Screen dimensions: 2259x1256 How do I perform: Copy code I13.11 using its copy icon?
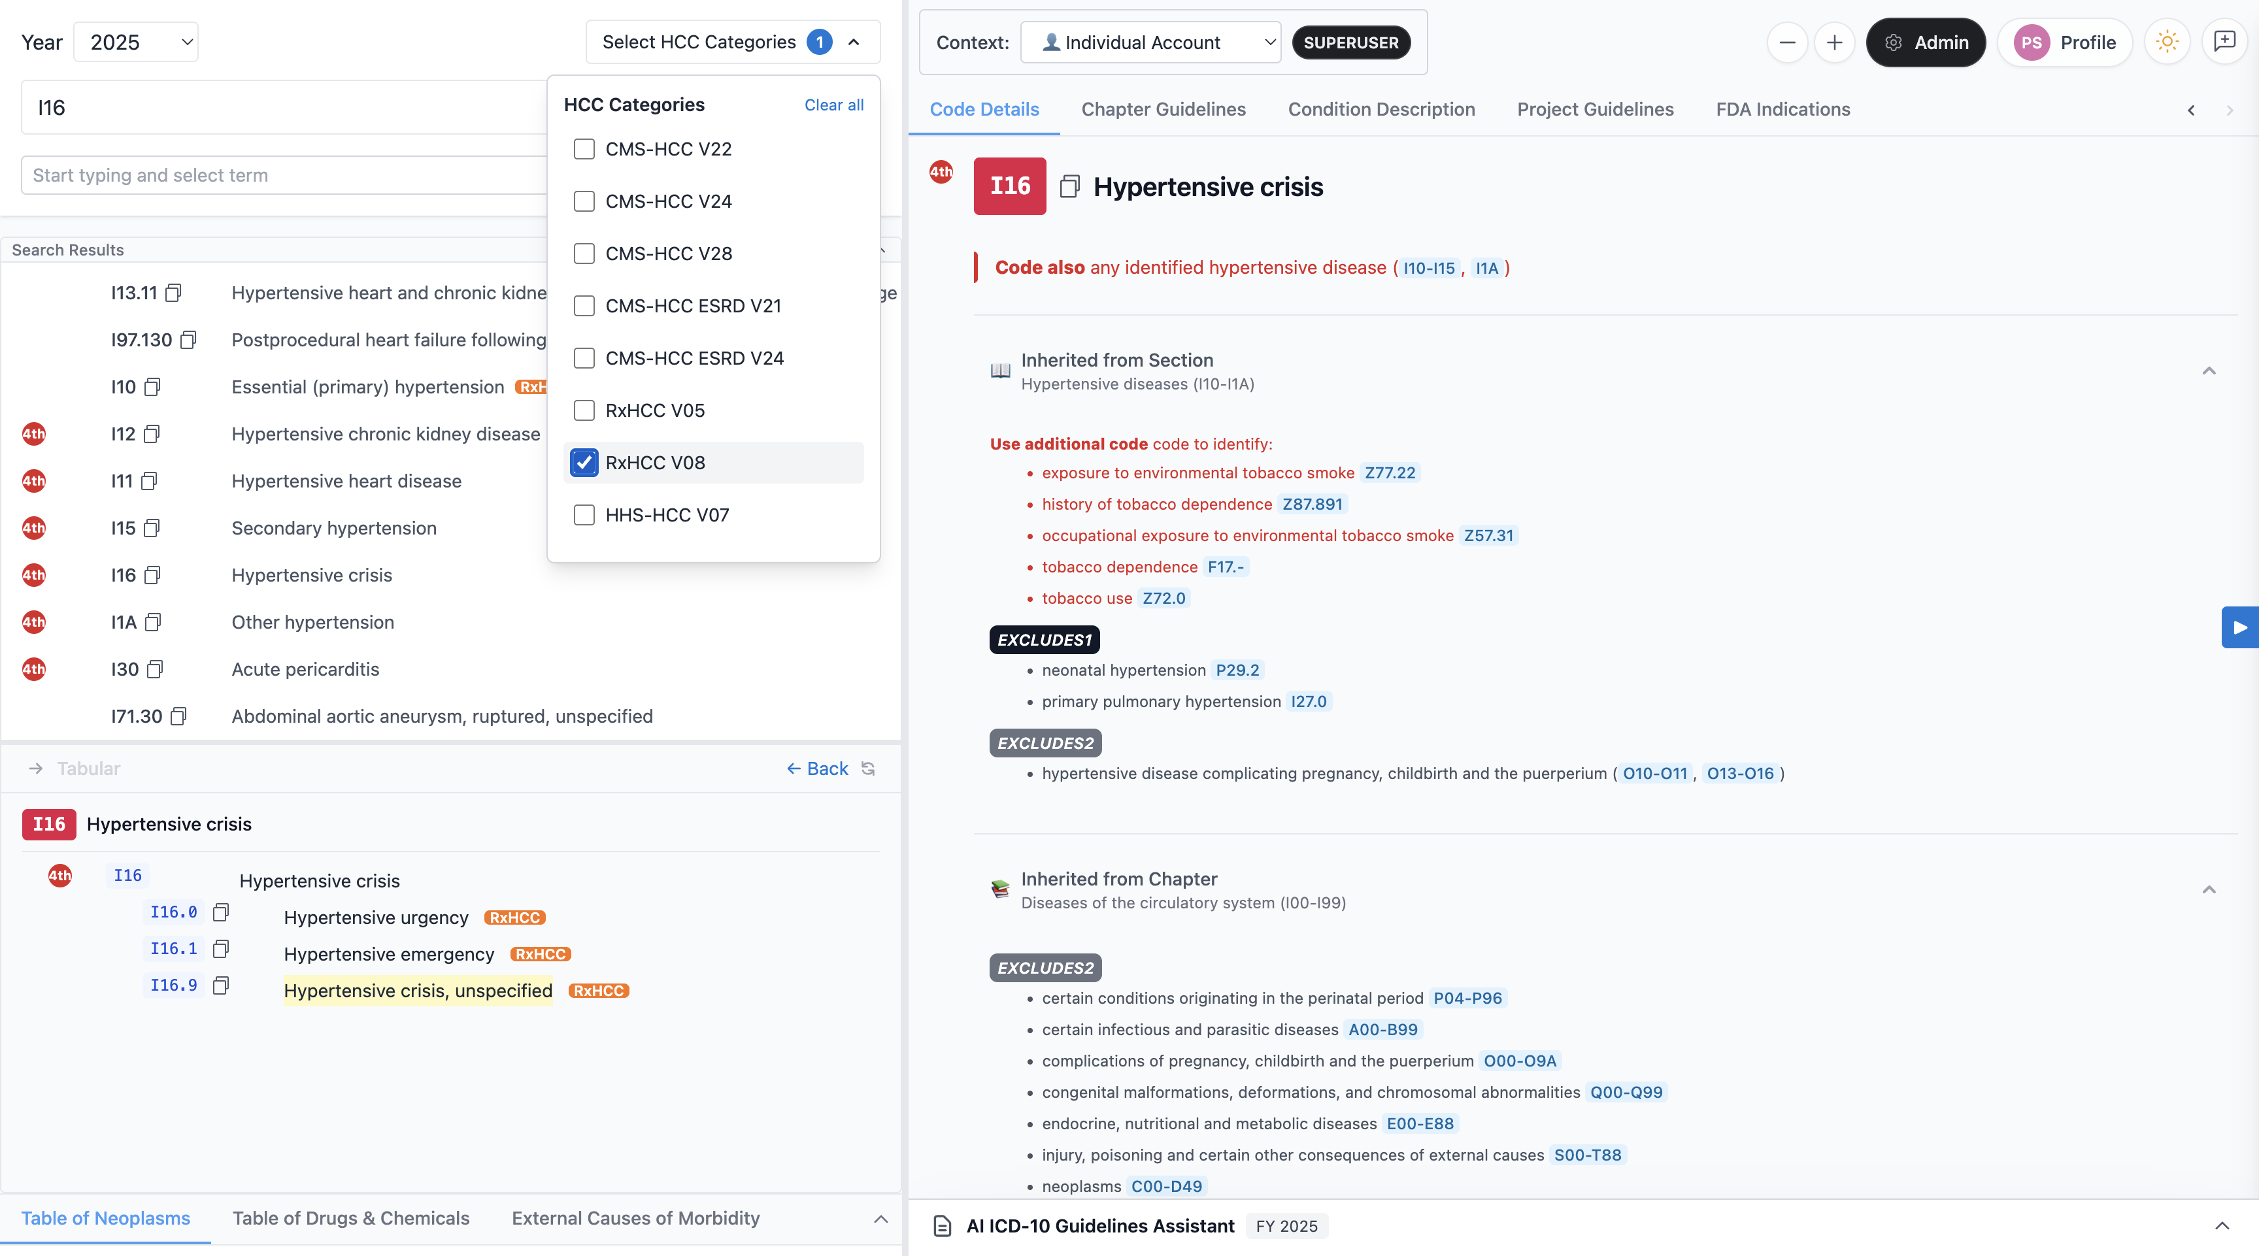pyautogui.click(x=174, y=293)
